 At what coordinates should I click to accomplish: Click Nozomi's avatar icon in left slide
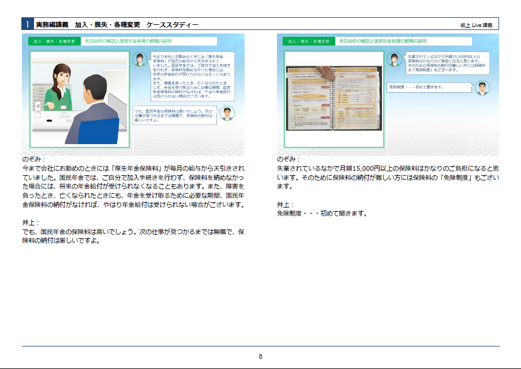click(139, 59)
